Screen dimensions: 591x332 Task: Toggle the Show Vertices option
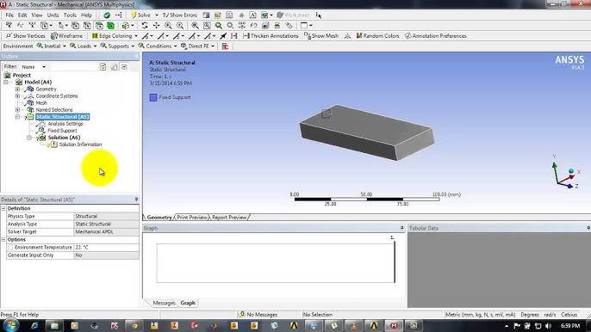click(x=25, y=36)
